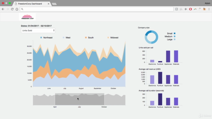Toggle the West legend swatch
Viewport: 212px width, 119px height.
point(64,37)
